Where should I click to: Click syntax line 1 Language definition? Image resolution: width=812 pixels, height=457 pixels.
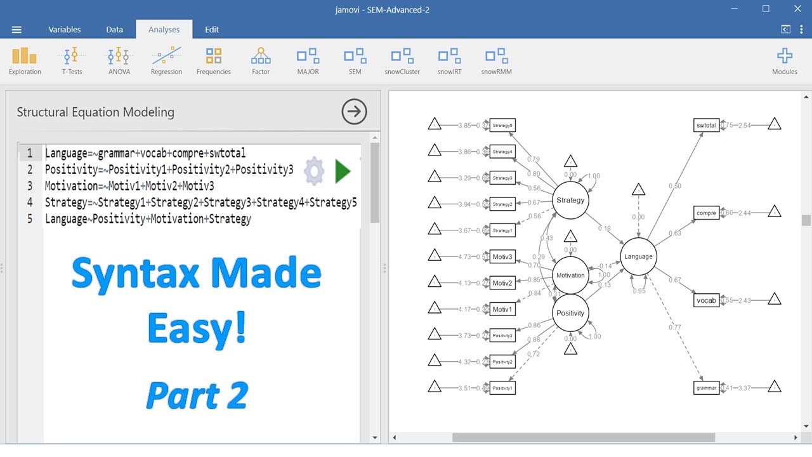145,153
